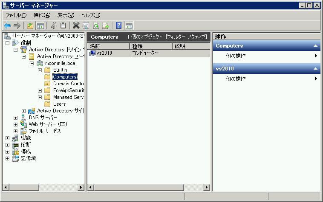Collapse the moonmile.local domain node
The image size is (323, 202).
point(32,63)
